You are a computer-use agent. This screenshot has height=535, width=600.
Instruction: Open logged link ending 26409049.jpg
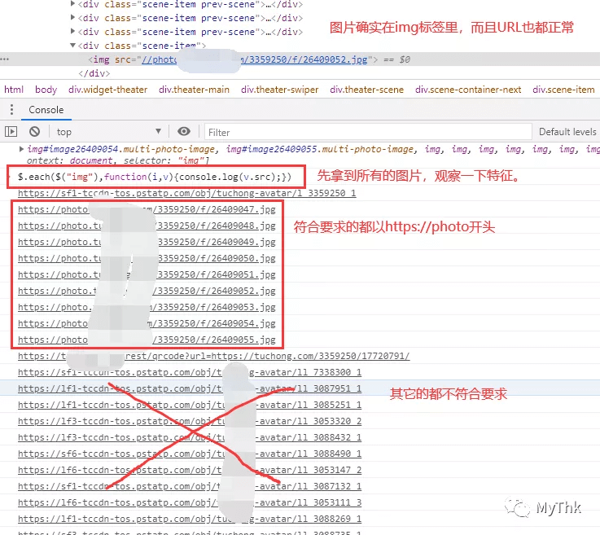(x=147, y=242)
